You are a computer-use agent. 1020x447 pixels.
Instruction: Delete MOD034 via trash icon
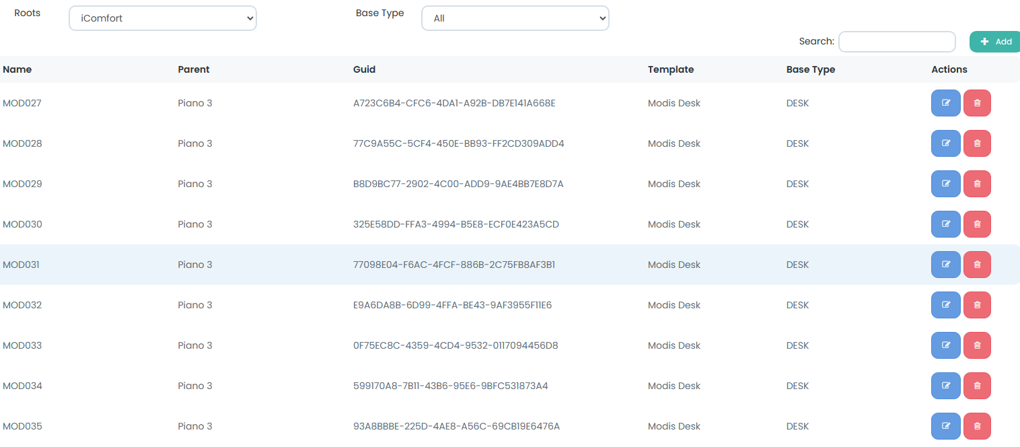click(x=977, y=386)
